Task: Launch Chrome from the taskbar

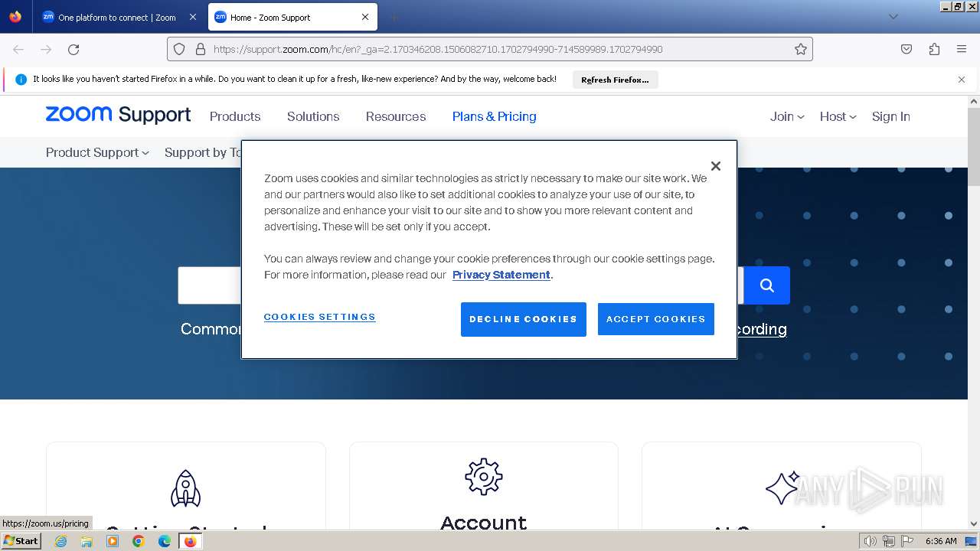Action: click(x=139, y=541)
